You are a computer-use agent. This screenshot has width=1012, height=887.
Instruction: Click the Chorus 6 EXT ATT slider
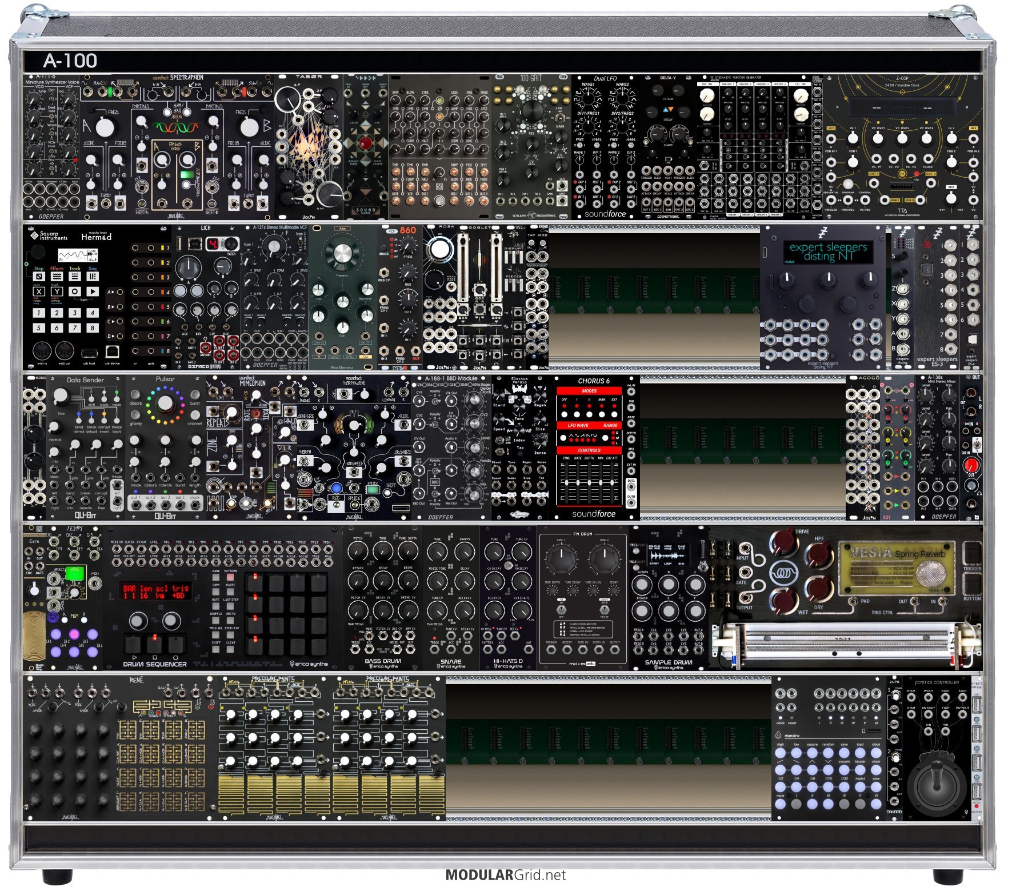[x=613, y=481]
